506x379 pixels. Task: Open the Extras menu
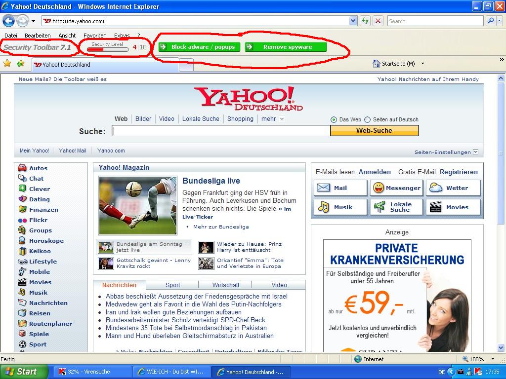point(122,36)
